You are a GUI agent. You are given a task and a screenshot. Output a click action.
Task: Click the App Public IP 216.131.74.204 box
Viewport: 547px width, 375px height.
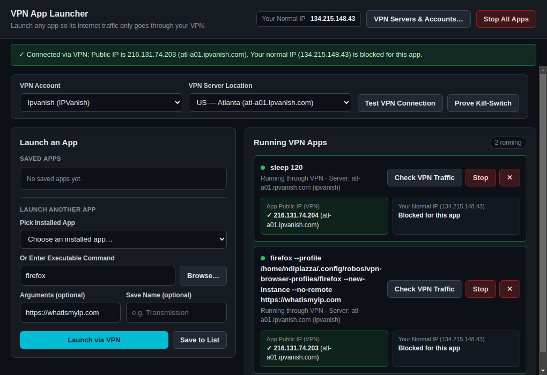(x=324, y=216)
